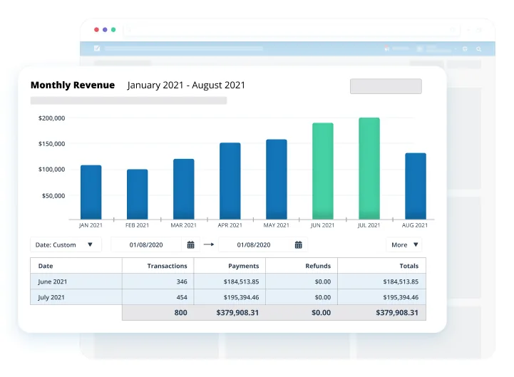Click the green JUN 2021 bar
The image size is (514, 377).
pos(323,171)
